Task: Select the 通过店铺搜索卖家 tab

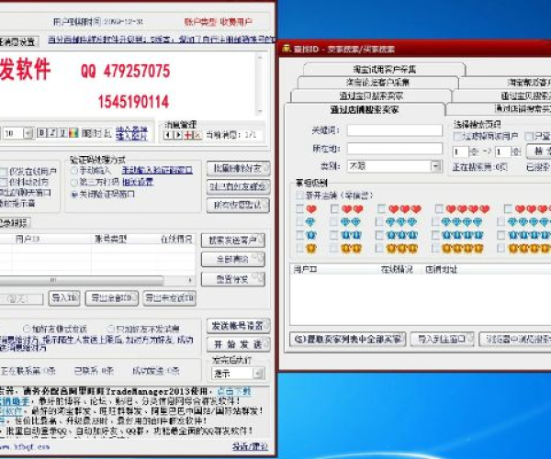Action: (x=365, y=110)
